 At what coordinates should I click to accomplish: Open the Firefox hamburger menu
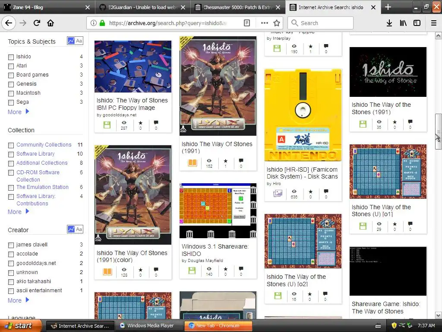434,23
